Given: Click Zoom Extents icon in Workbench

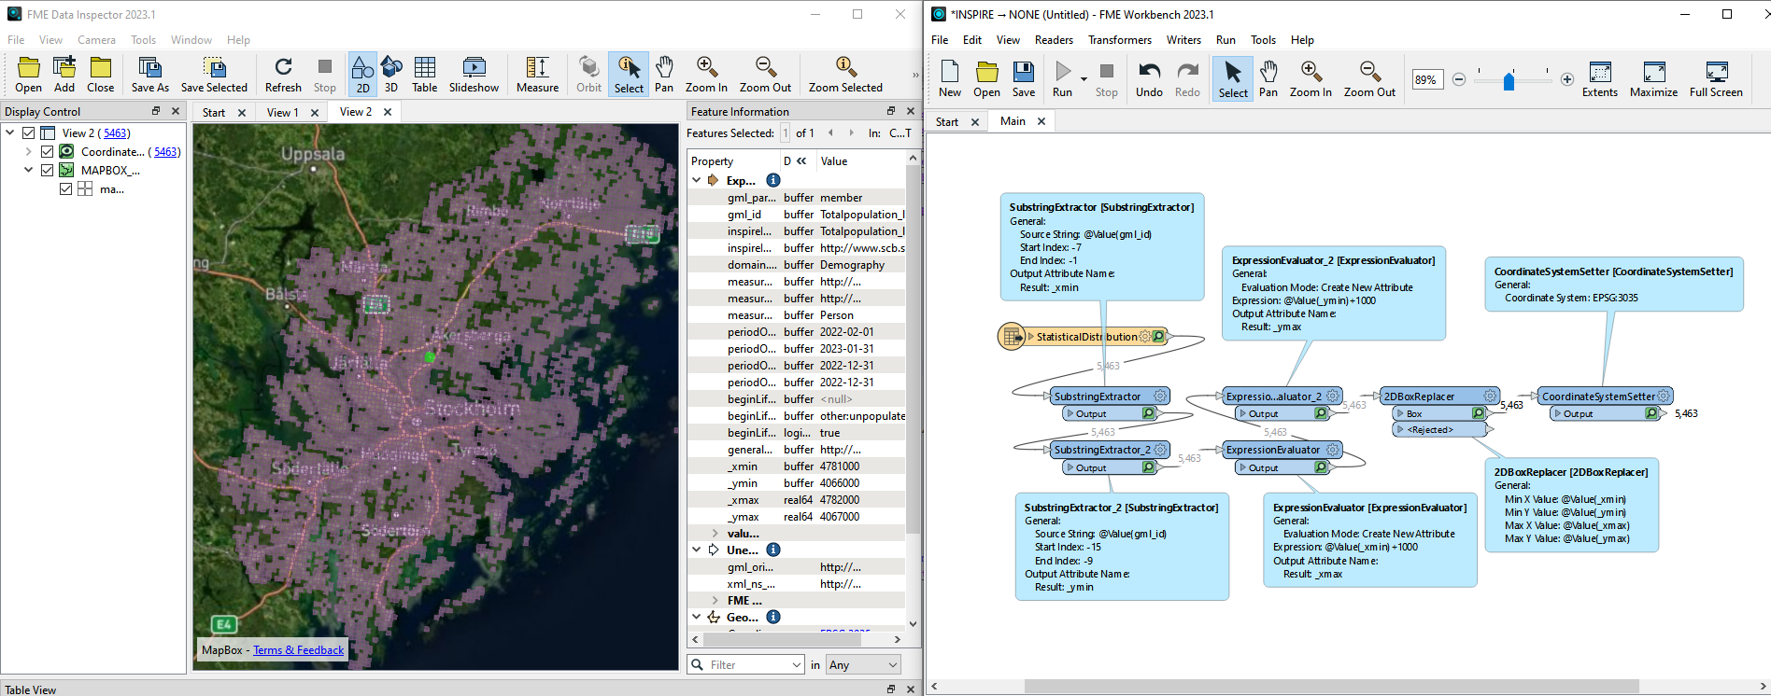Looking at the screenshot, I should point(1600,79).
